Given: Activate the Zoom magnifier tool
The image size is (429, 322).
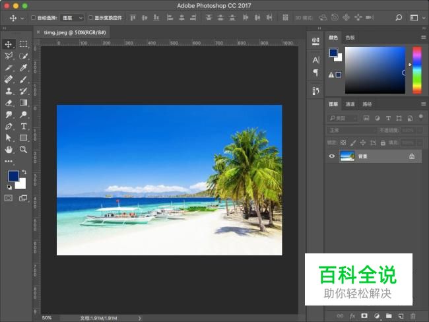Looking at the screenshot, I should 23,150.
